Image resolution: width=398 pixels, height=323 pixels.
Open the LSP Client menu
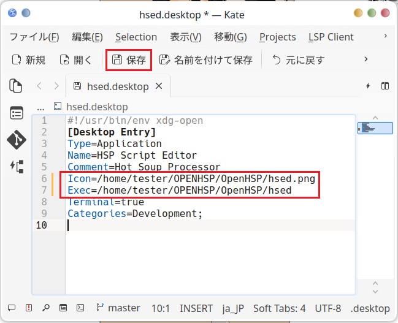(x=331, y=37)
